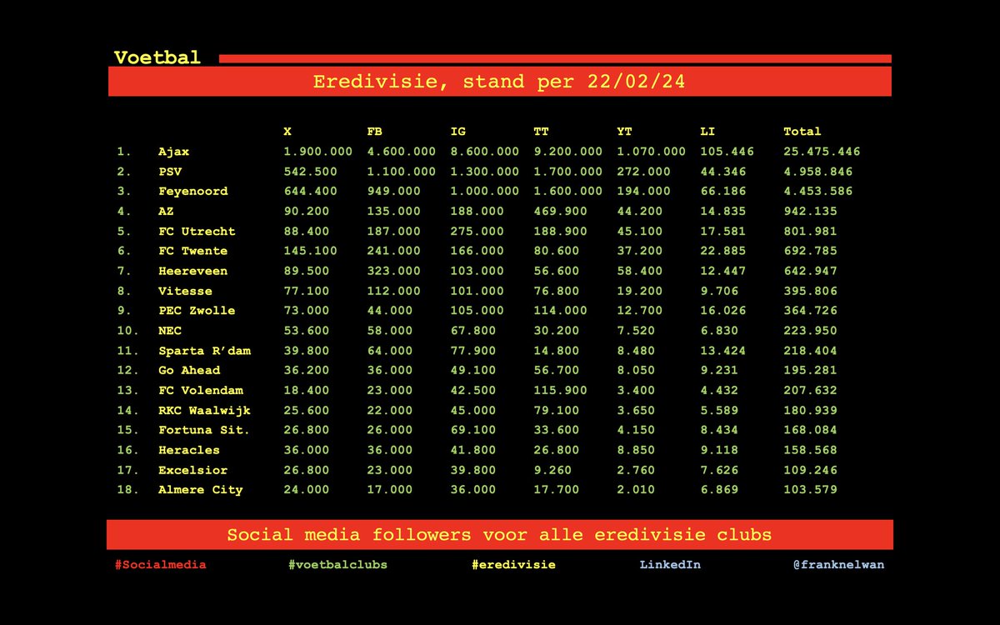This screenshot has width=1000, height=625.
Task: Click the Social media followers footer banner
Action: pos(500,535)
